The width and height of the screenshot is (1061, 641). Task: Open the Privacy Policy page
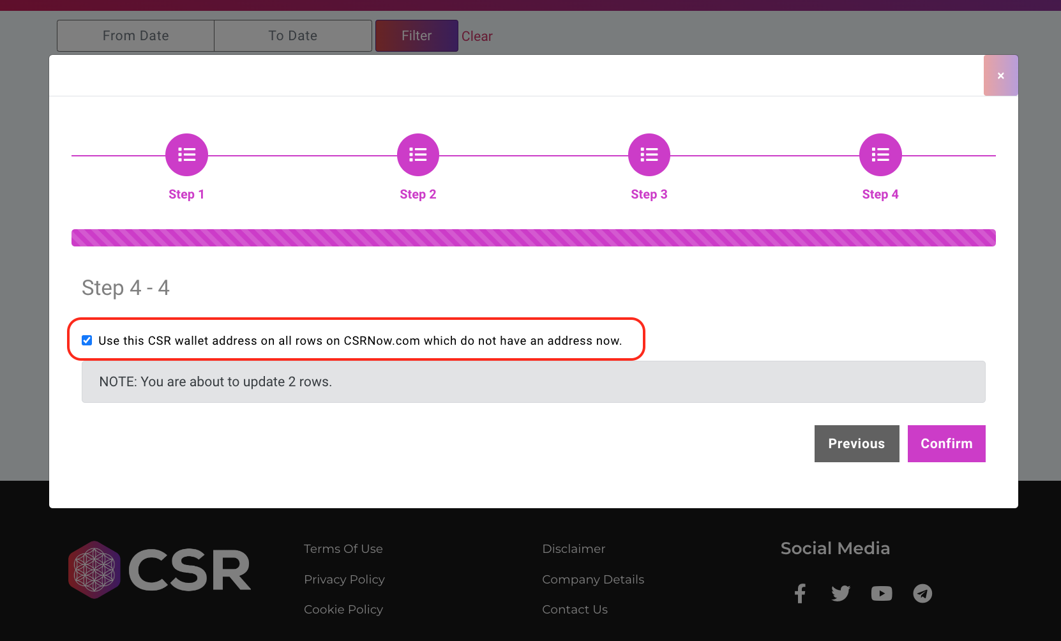point(344,579)
